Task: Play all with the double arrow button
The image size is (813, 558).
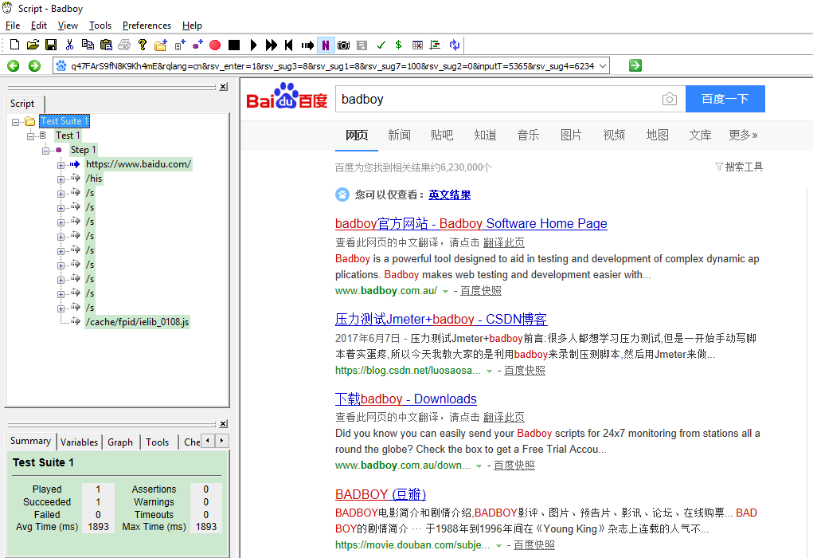Action: tap(272, 45)
